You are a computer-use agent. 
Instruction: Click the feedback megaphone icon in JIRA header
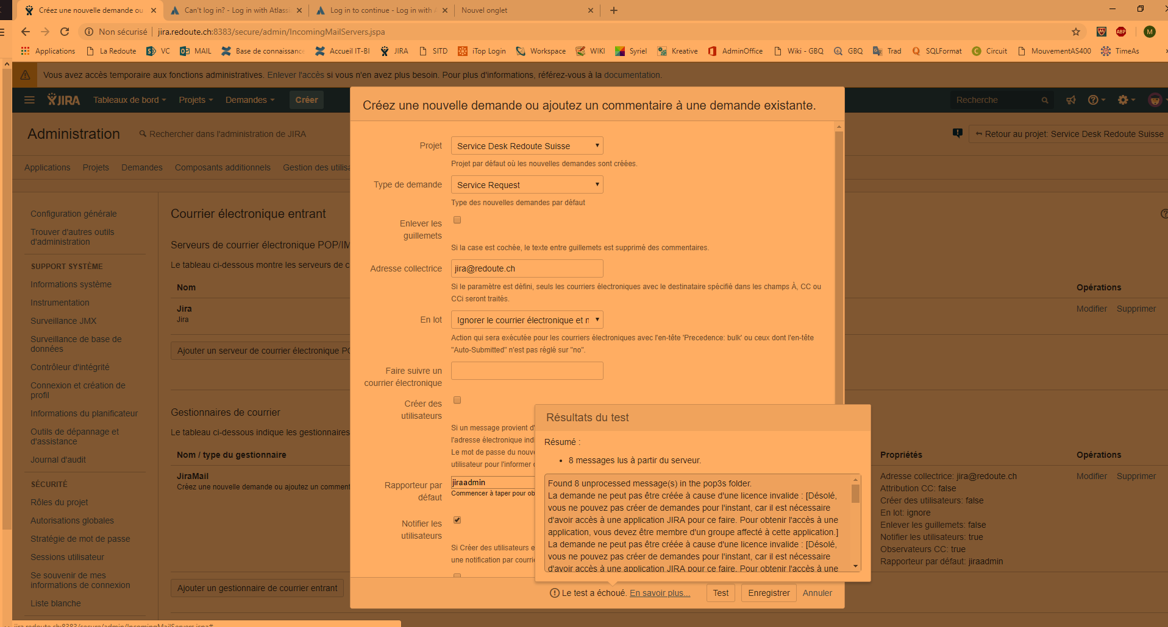(1071, 100)
